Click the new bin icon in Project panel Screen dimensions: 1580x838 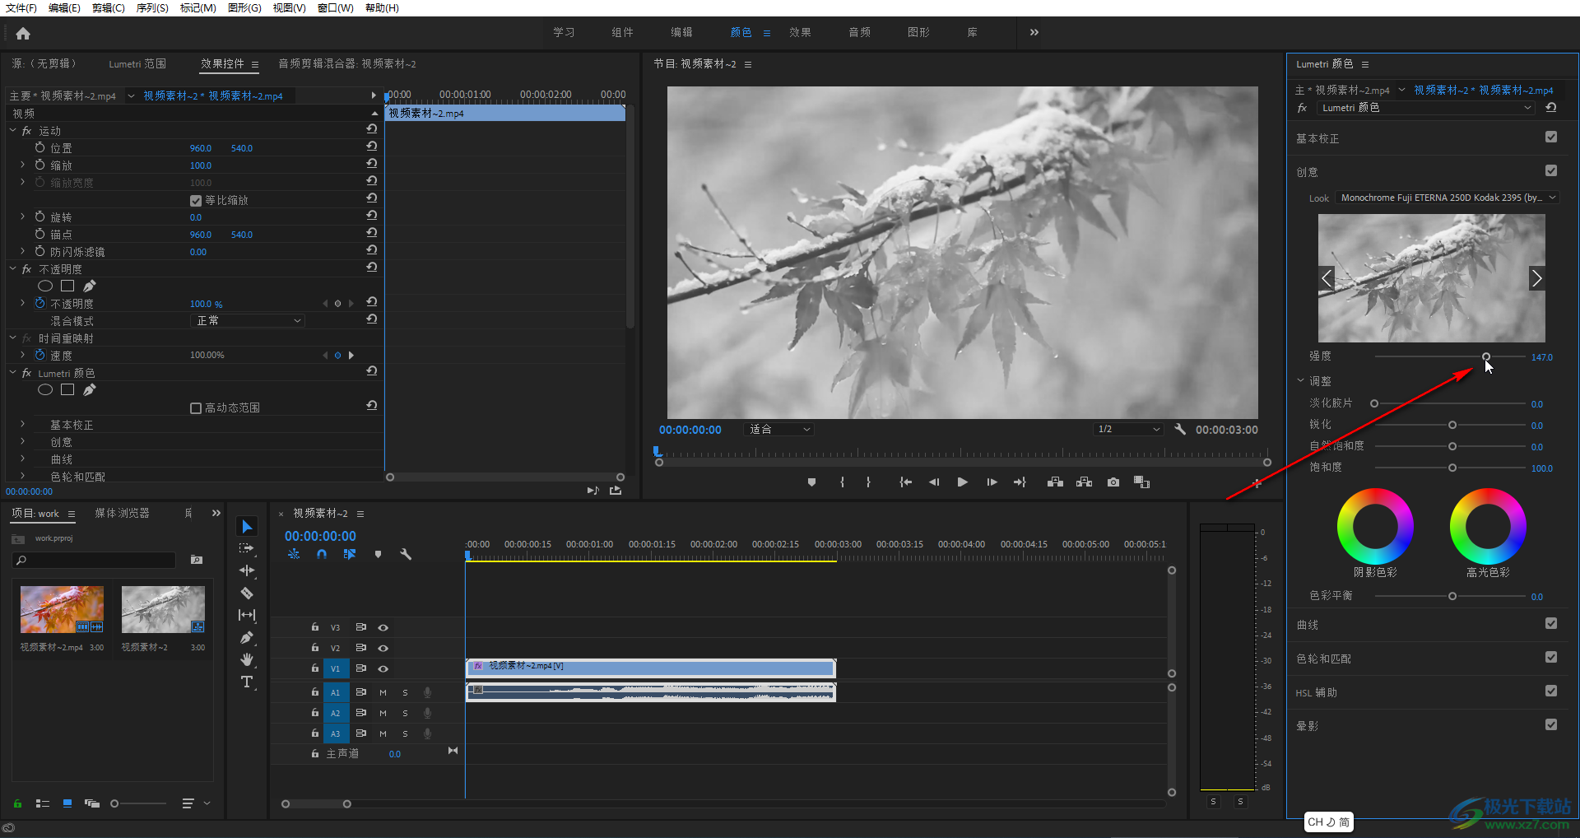197,560
